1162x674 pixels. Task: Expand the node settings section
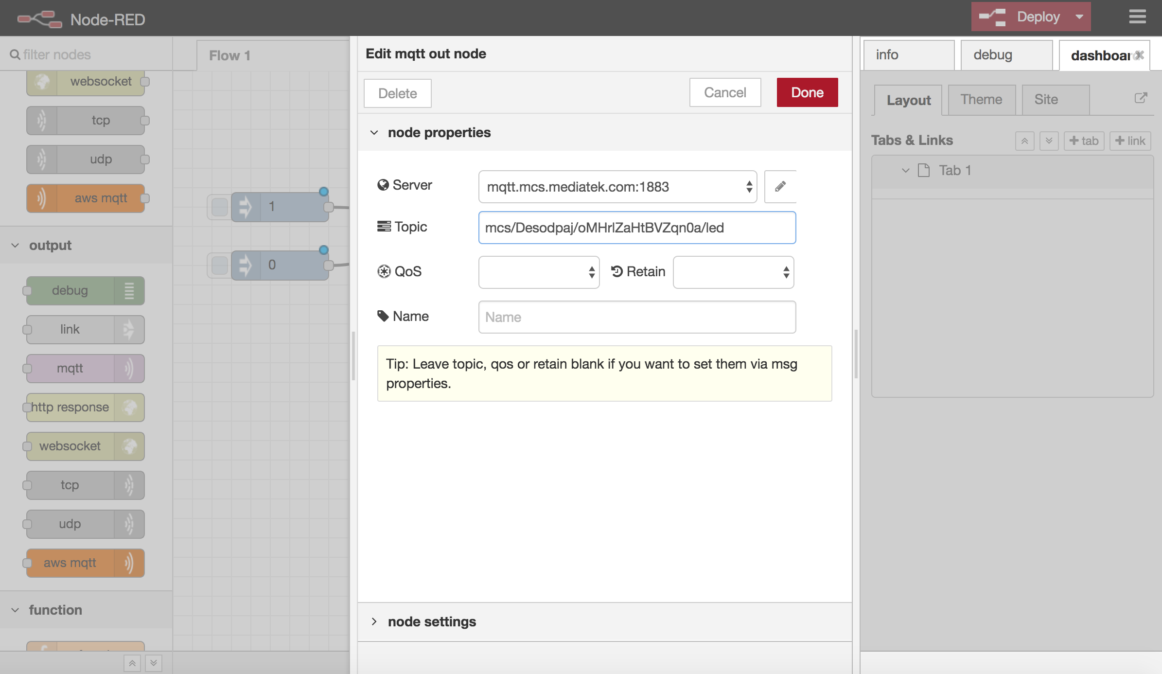pos(374,621)
